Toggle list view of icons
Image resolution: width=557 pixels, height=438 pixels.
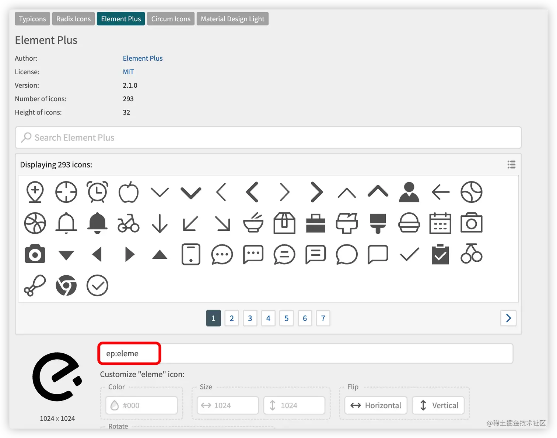[x=511, y=165]
